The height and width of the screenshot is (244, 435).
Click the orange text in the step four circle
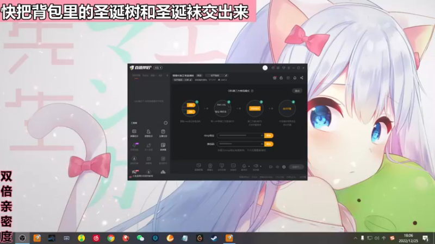pos(287,109)
